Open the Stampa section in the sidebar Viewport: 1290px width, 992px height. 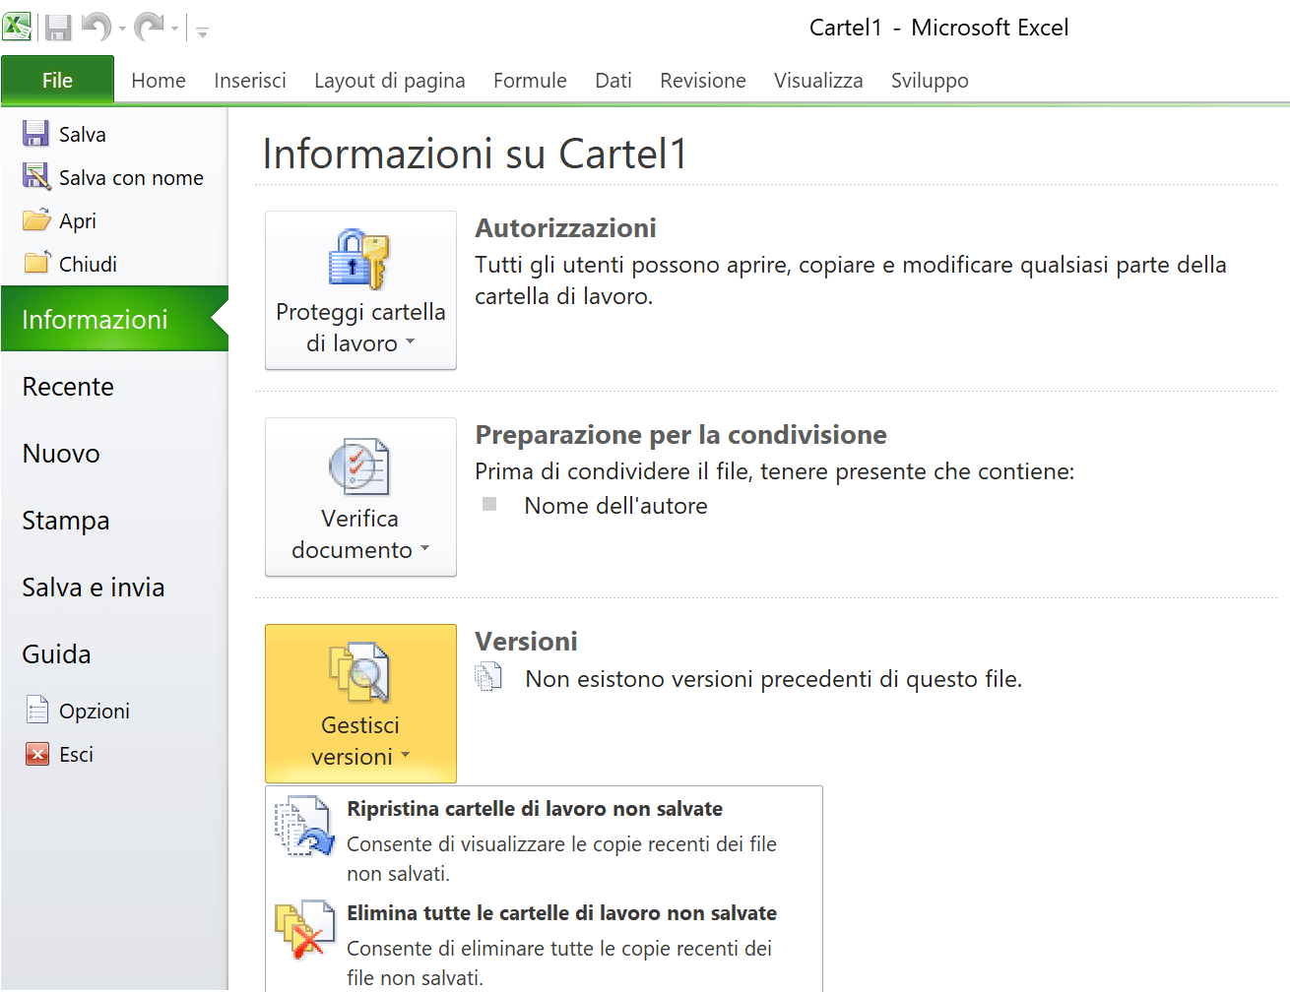click(x=65, y=520)
